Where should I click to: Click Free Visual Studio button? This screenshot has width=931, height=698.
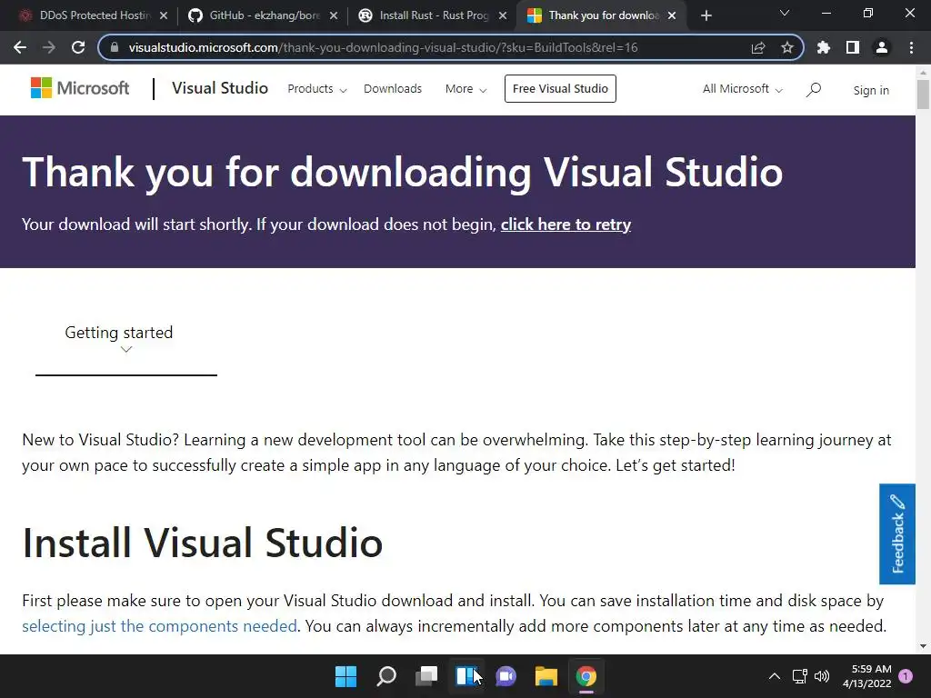[x=560, y=88]
